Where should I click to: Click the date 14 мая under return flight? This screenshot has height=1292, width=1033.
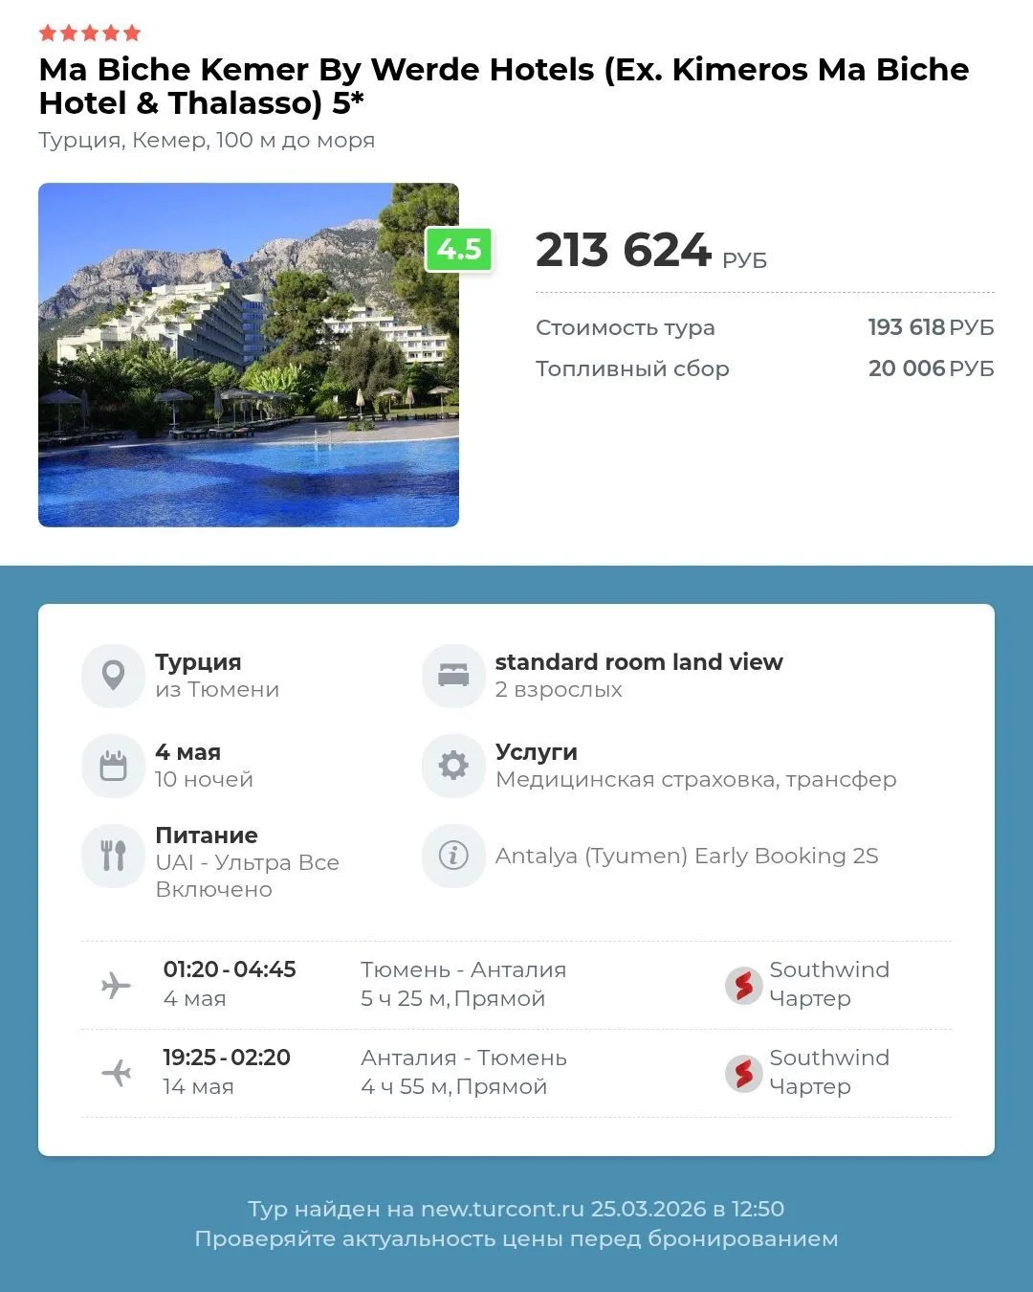tap(198, 1086)
